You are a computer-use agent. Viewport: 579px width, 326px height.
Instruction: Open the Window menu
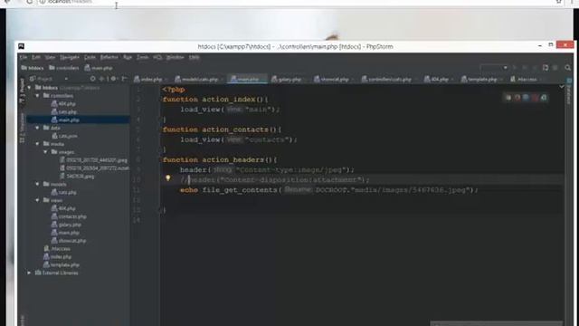[x=175, y=57]
